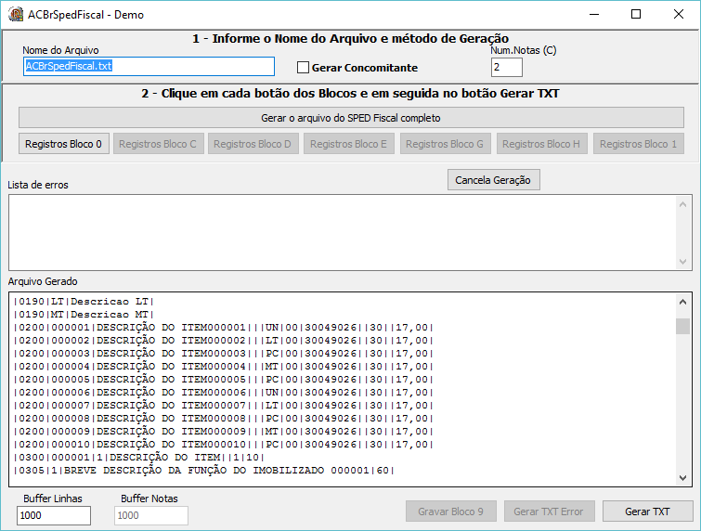Click the 0200 line for ITEM000007
701x531 pixels.
pos(224,406)
